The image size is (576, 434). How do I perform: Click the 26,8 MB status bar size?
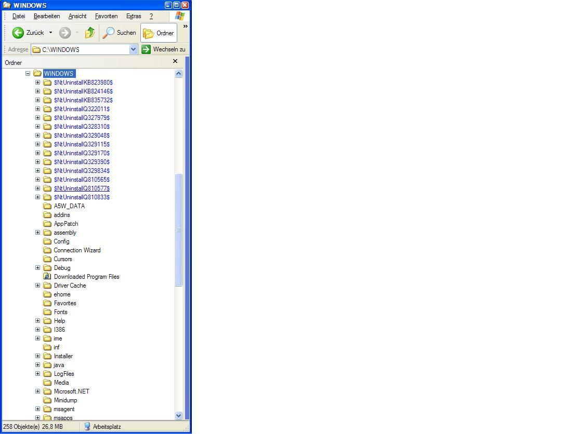pos(52,427)
